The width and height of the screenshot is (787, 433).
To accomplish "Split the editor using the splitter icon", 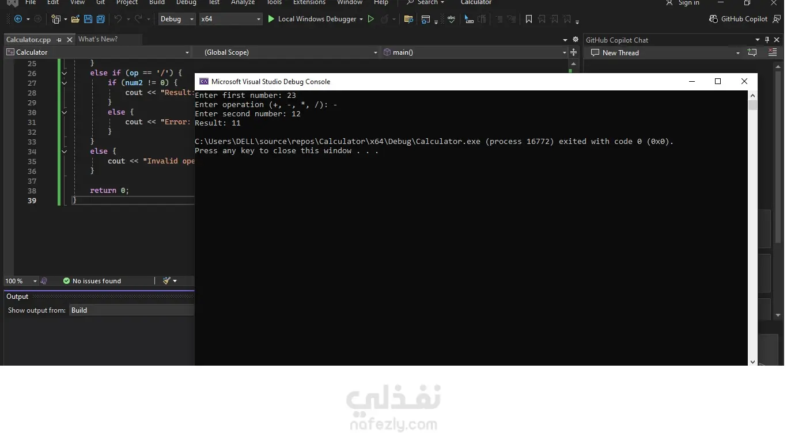I will point(574,52).
